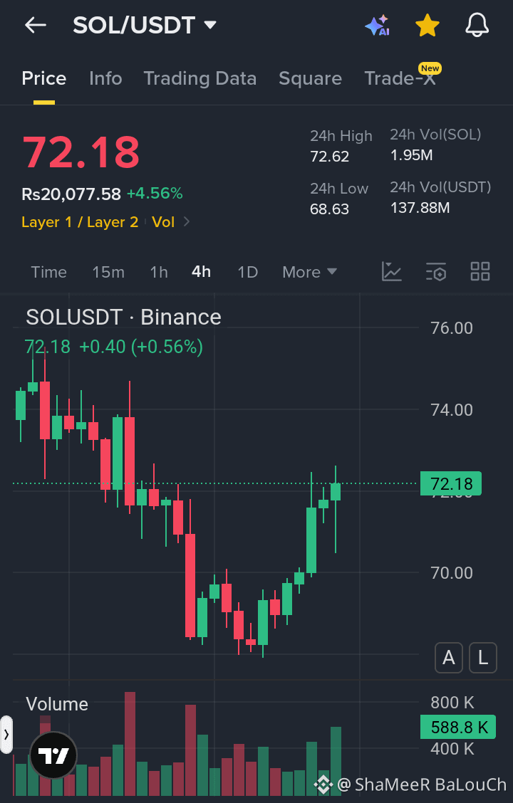513x803 pixels.
Task: Expand the side panel arrow handle
Action: click(x=6, y=735)
